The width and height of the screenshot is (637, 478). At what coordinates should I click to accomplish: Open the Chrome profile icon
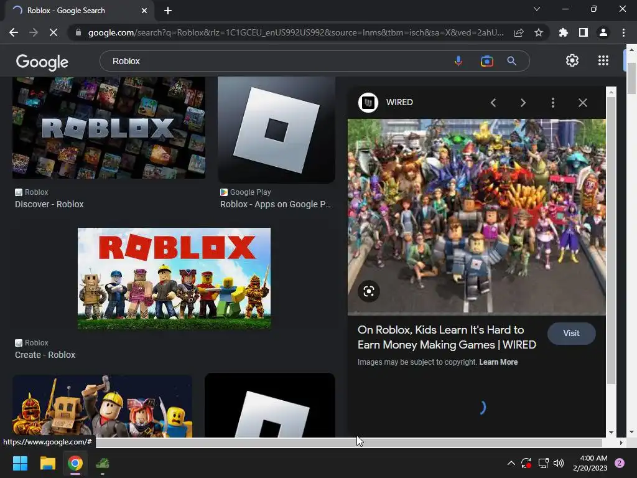(x=603, y=32)
